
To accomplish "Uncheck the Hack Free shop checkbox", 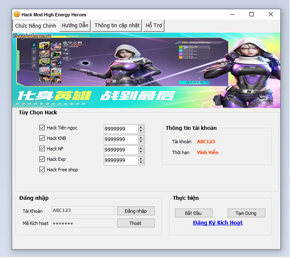I will 42,170.
